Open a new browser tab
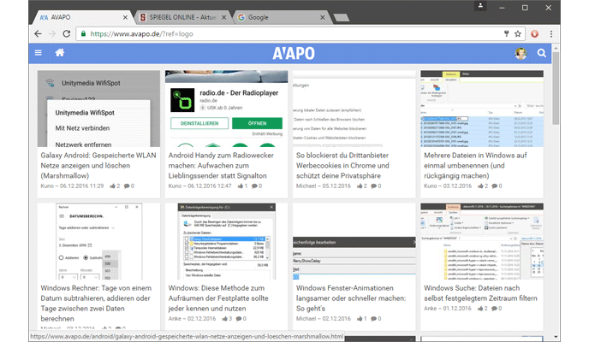Image resolution: width=589 pixels, height=342 pixels. point(341,16)
